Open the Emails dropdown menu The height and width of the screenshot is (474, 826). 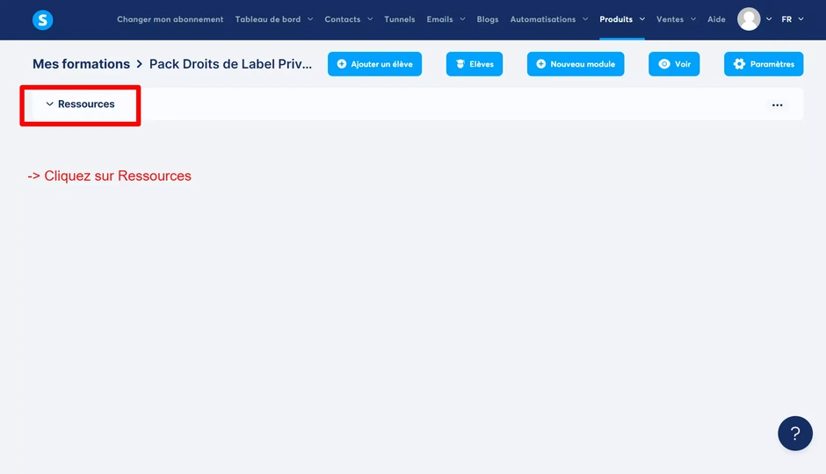(x=446, y=19)
